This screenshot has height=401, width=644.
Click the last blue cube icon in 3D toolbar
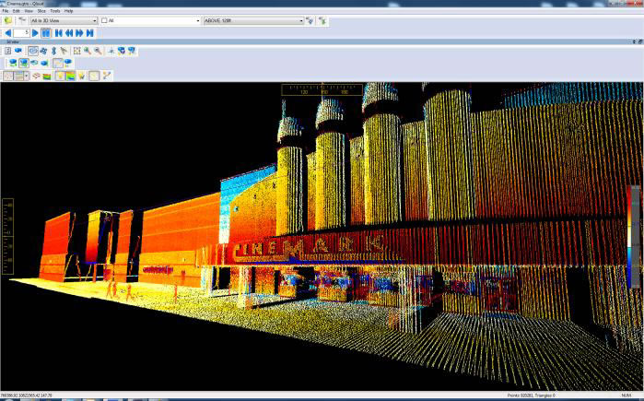point(132,51)
